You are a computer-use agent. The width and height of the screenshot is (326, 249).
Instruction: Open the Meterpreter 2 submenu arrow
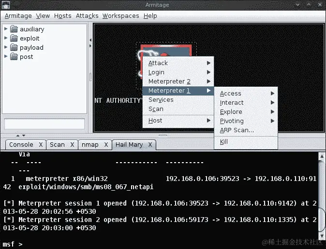pyautogui.click(x=209, y=82)
